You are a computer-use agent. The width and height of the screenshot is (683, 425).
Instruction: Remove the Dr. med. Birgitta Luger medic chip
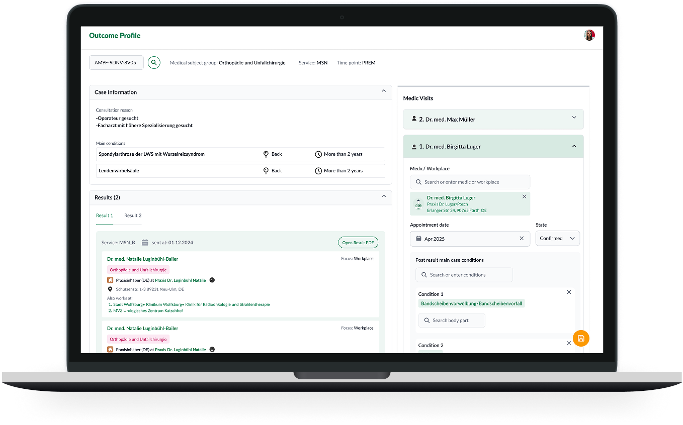pyautogui.click(x=524, y=197)
